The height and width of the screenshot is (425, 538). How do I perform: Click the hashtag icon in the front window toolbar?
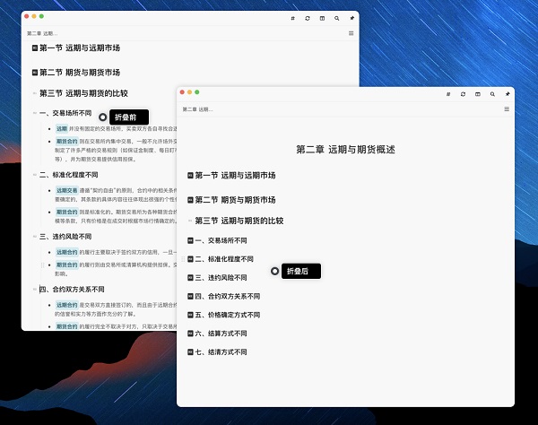[x=448, y=94]
